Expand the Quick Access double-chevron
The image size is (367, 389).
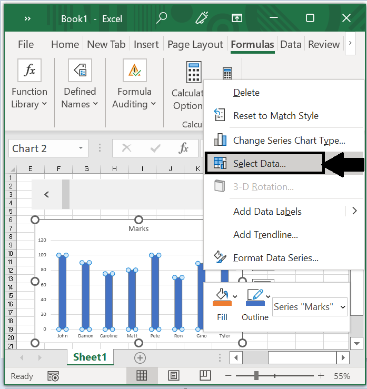[27, 18]
